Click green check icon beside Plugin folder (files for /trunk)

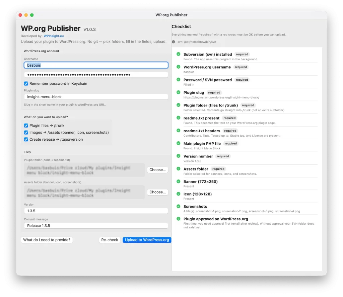(179, 105)
